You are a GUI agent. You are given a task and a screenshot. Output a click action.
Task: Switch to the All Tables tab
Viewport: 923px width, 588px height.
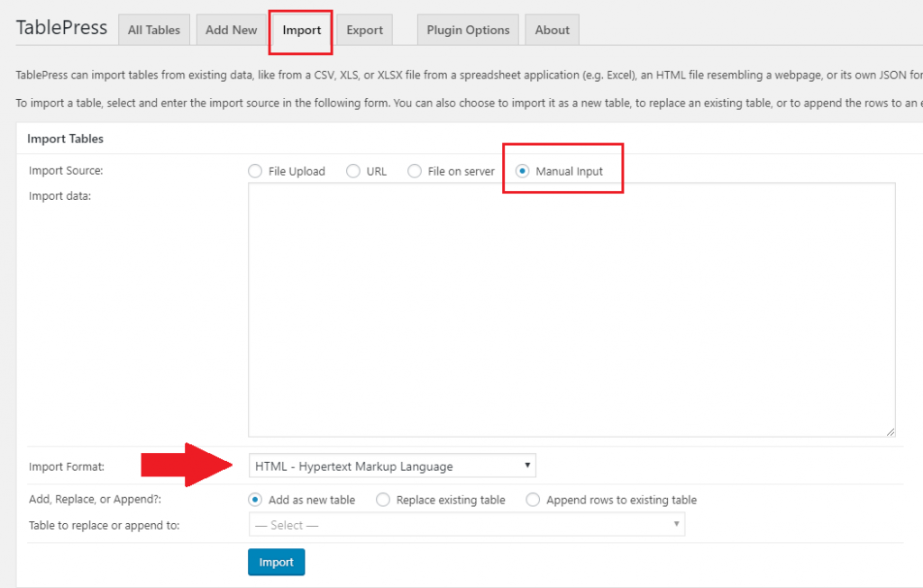click(x=153, y=29)
